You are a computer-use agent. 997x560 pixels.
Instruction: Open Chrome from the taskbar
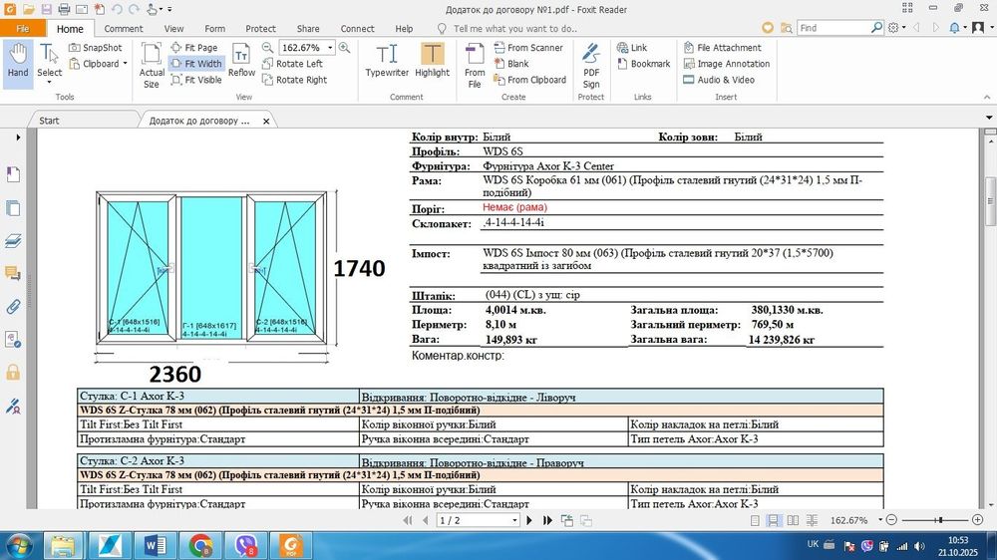click(x=201, y=546)
